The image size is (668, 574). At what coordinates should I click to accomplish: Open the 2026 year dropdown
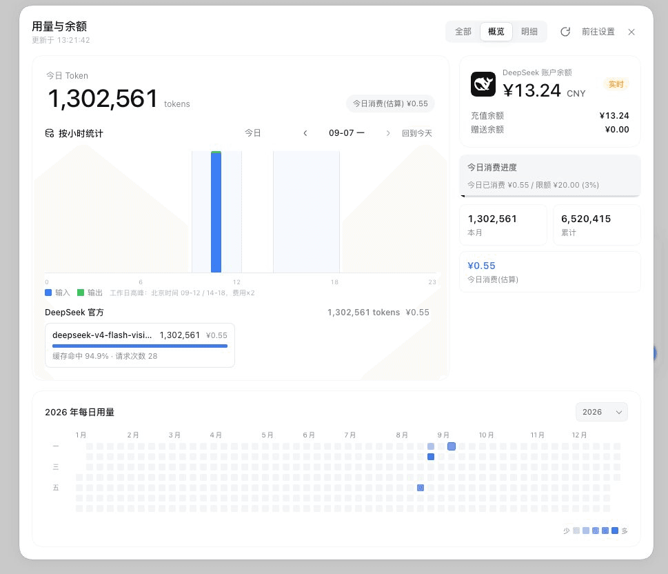[x=602, y=412]
